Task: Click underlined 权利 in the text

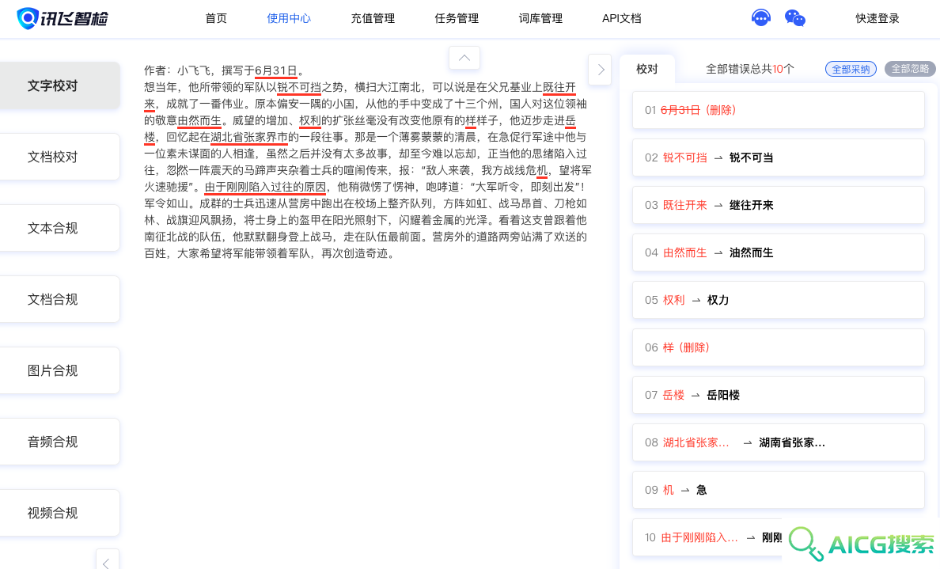Action: click(x=310, y=120)
